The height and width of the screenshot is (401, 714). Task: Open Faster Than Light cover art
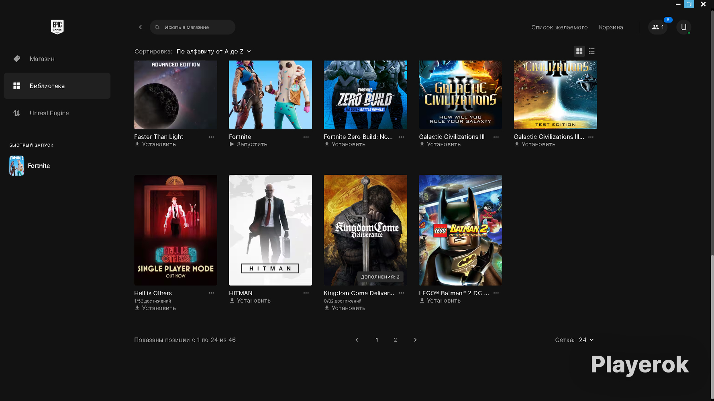point(175,95)
